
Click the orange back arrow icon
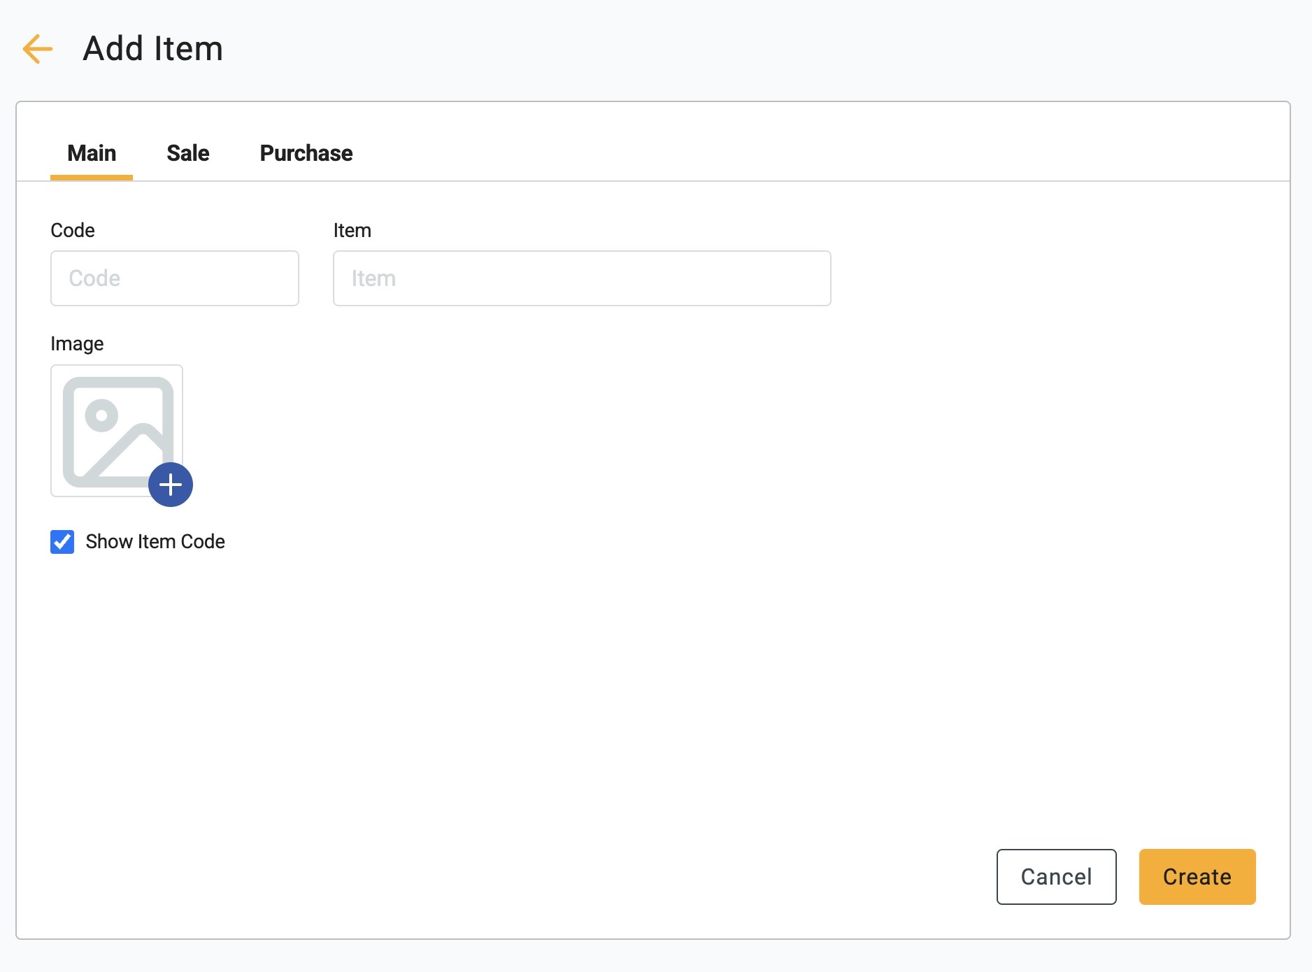38,49
